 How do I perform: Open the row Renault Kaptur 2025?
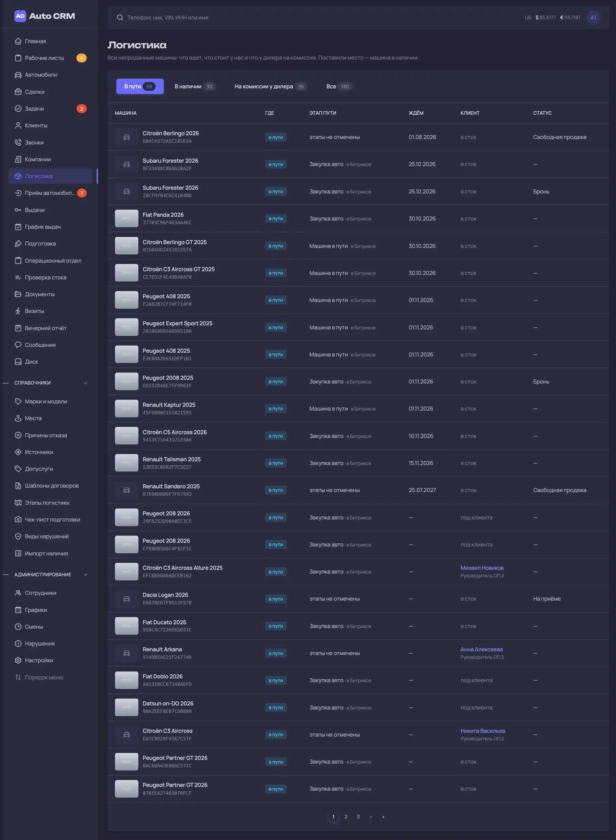point(358,409)
